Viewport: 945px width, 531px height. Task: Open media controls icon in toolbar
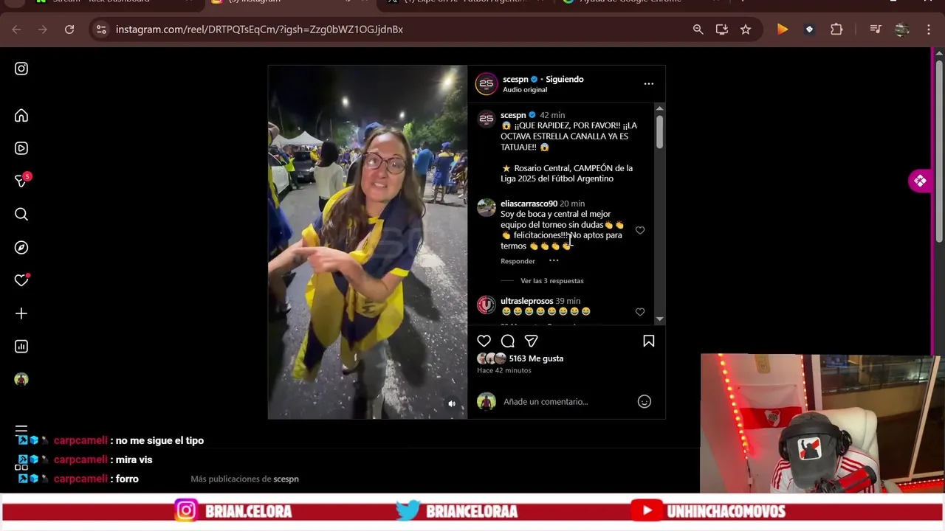pos(876,29)
